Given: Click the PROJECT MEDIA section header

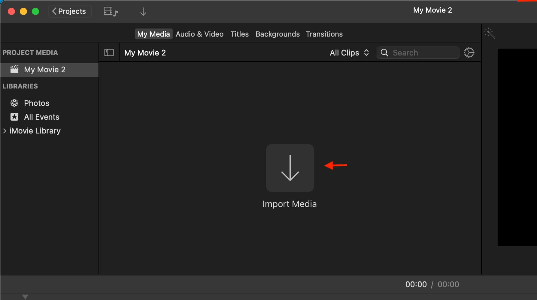Looking at the screenshot, I should 30,52.
